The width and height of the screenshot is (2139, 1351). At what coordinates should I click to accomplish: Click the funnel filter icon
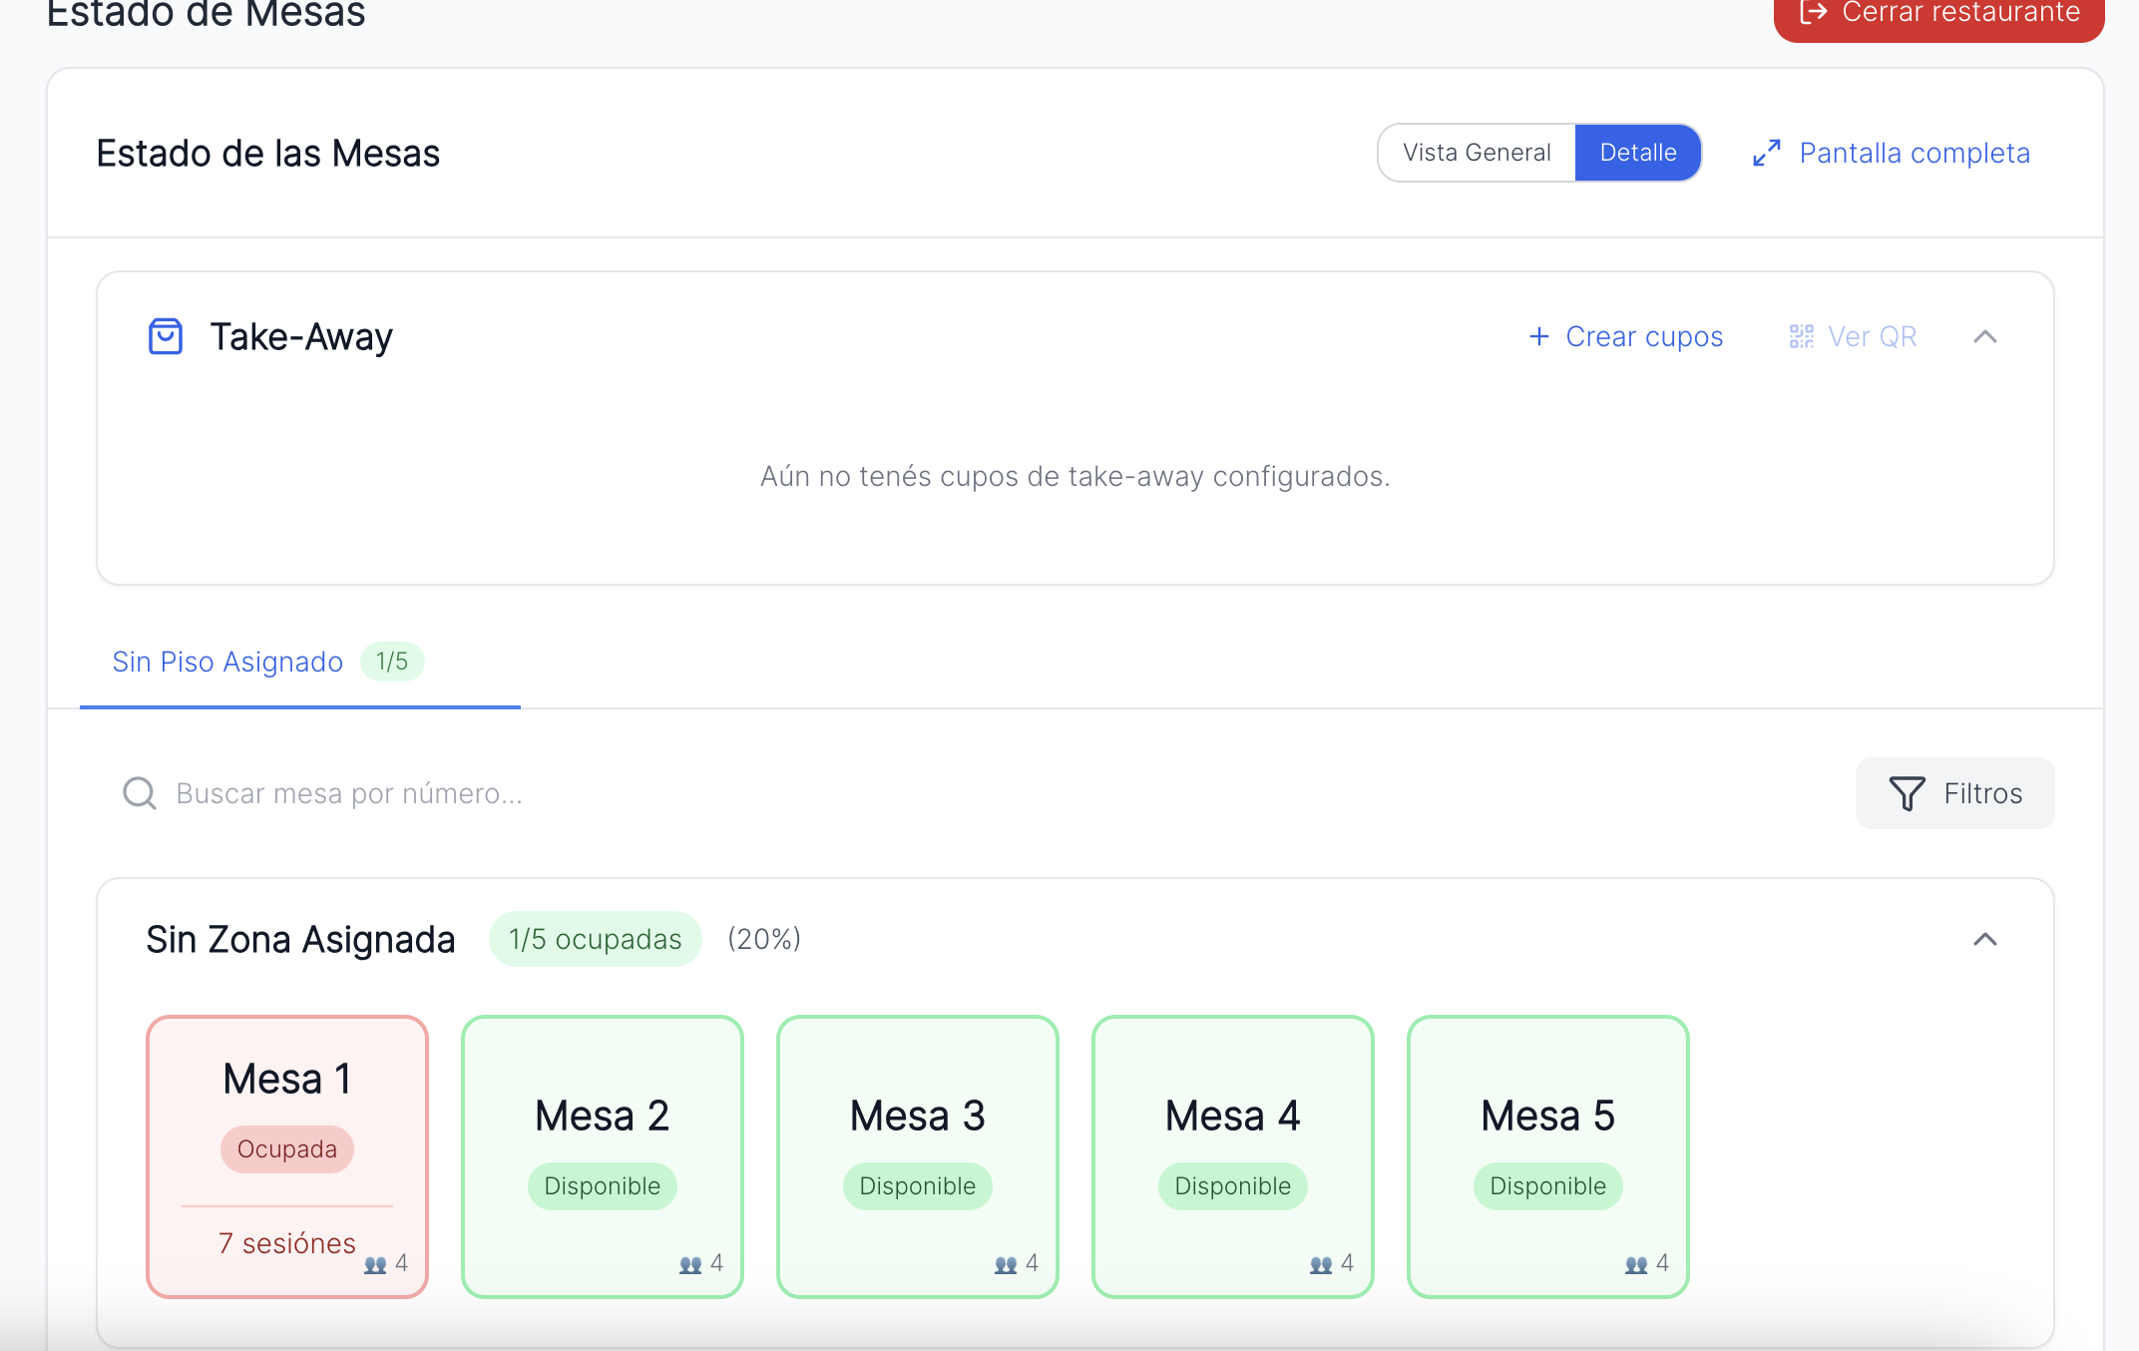[x=1907, y=793]
